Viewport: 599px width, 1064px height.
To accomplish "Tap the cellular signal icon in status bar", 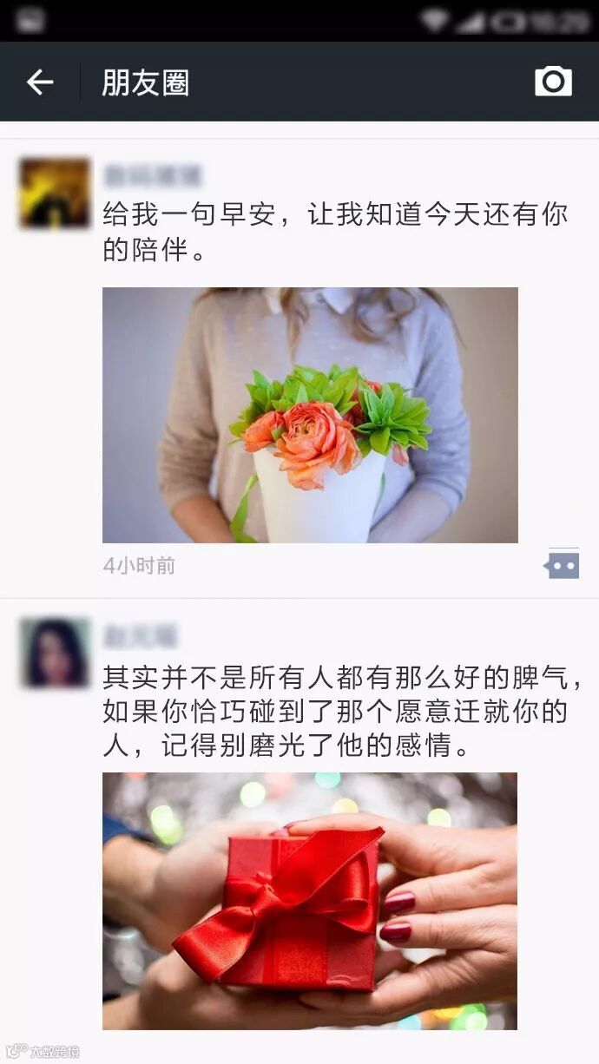I will (471, 21).
